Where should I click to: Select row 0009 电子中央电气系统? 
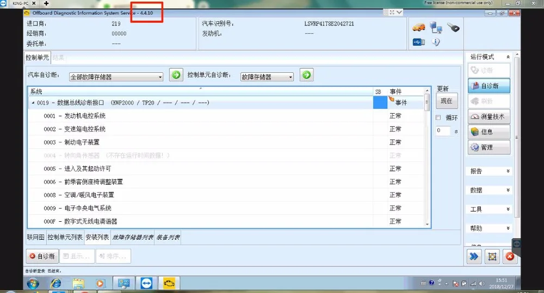coord(226,208)
